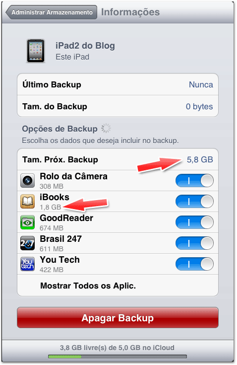
Task: Tap the Brasil 247 app icon
Action: pyautogui.click(x=27, y=243)
